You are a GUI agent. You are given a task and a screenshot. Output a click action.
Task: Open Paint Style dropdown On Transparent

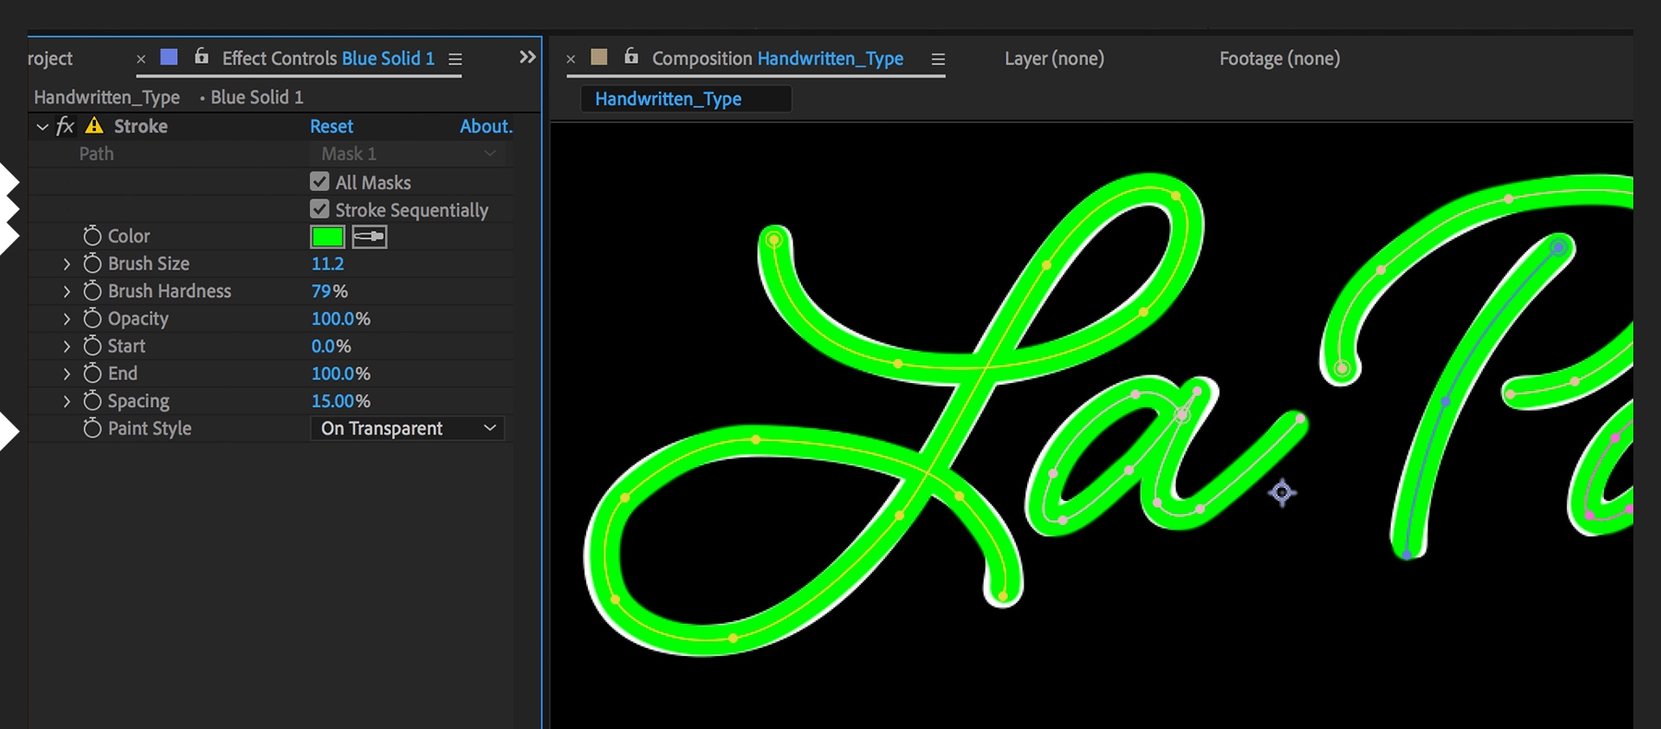[x=408, y=428]
